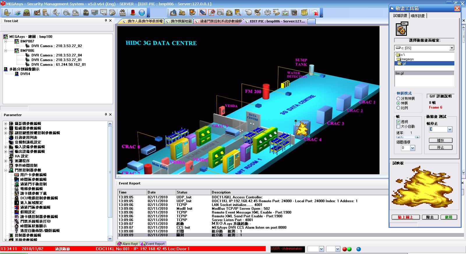
Task: Open the c: [OS] drive dropdown
Action: tap(452, 48)
